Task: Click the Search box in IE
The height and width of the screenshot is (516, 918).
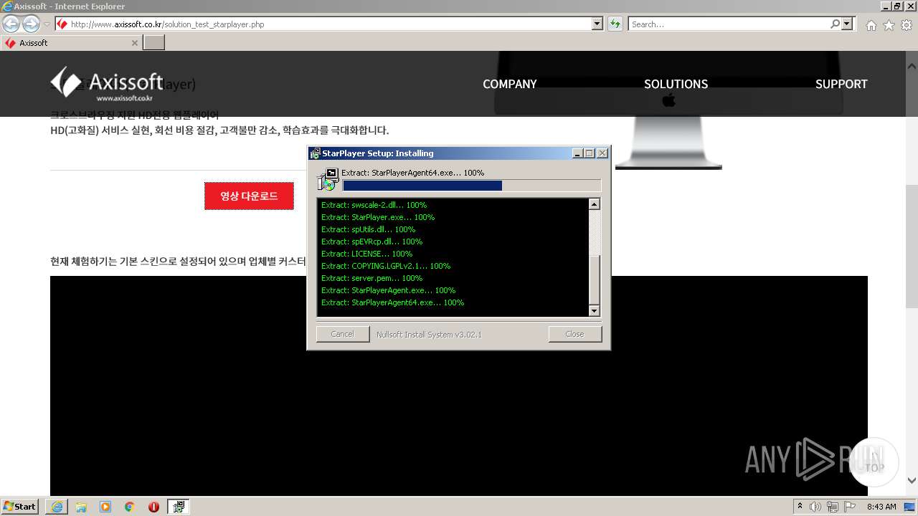Action: point(728,24)
